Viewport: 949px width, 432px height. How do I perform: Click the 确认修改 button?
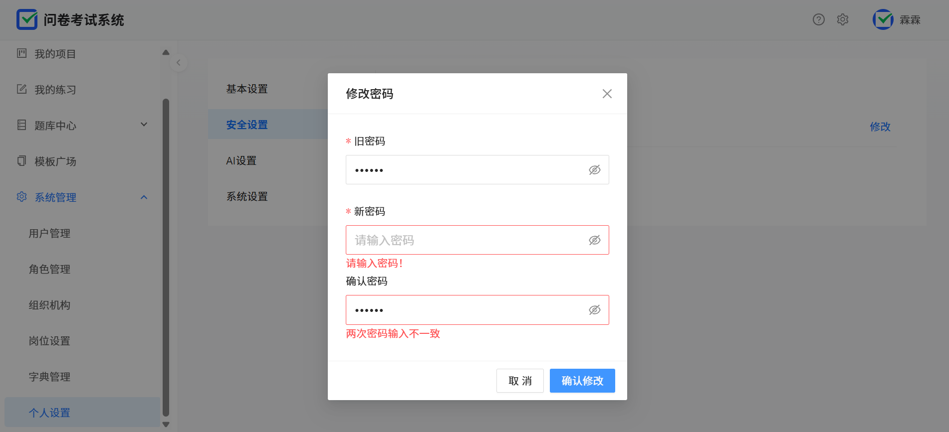pyautogui.click(x=582, y=381)
